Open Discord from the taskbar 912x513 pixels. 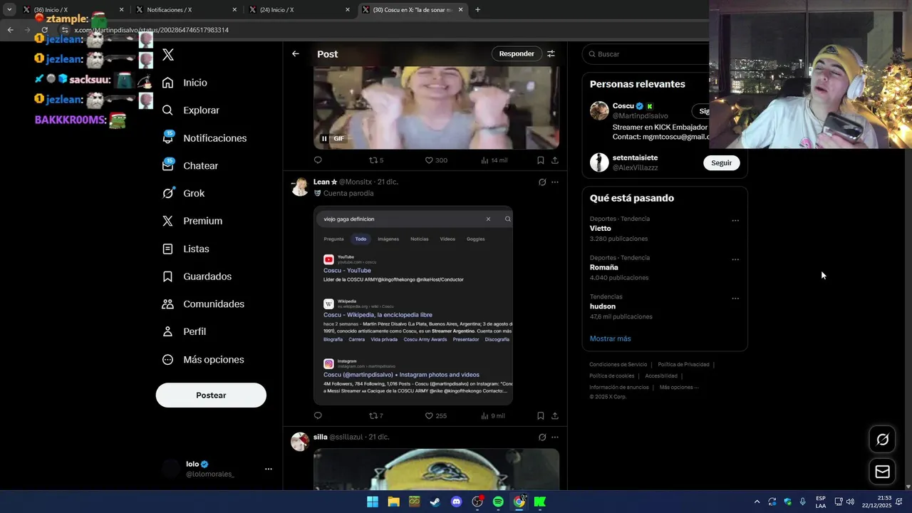457,502
